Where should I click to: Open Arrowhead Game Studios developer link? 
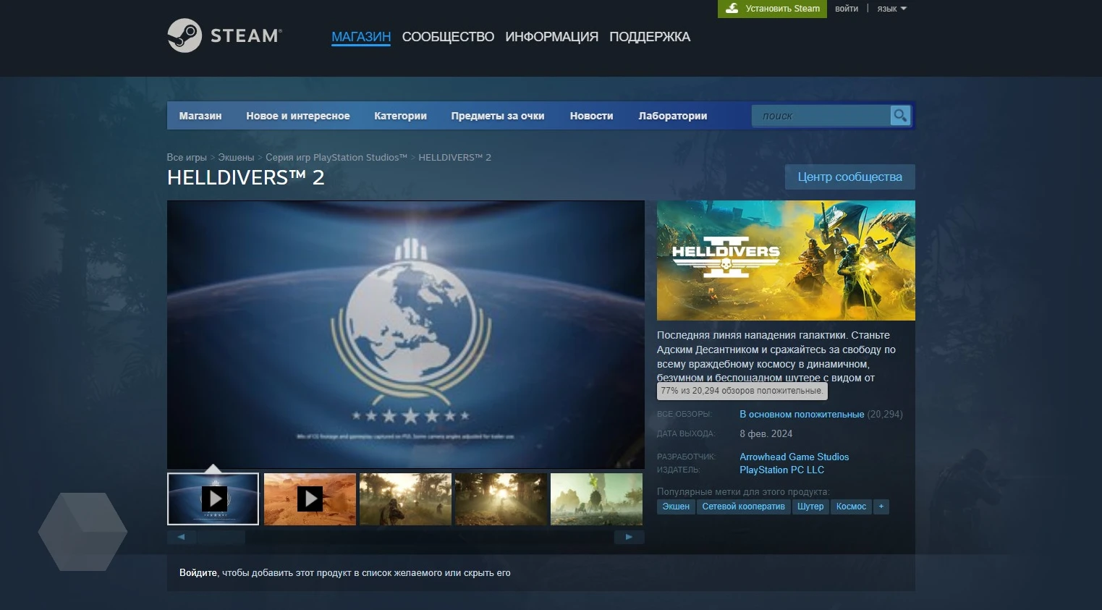pyautogui.click(x=794, y=457)
